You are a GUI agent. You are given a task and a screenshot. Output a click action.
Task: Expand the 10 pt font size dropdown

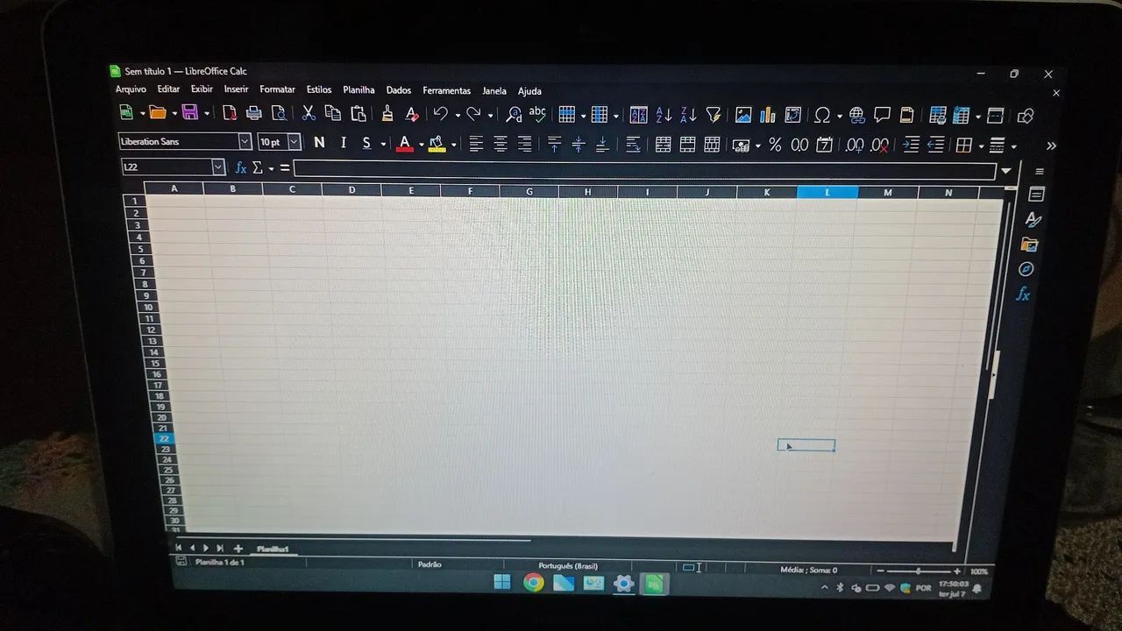[294, 141]
